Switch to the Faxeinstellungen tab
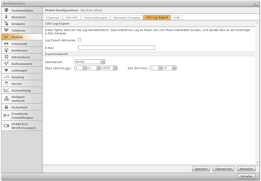The width and height of the screenshot is (261, 181). [x=96, y=18]
